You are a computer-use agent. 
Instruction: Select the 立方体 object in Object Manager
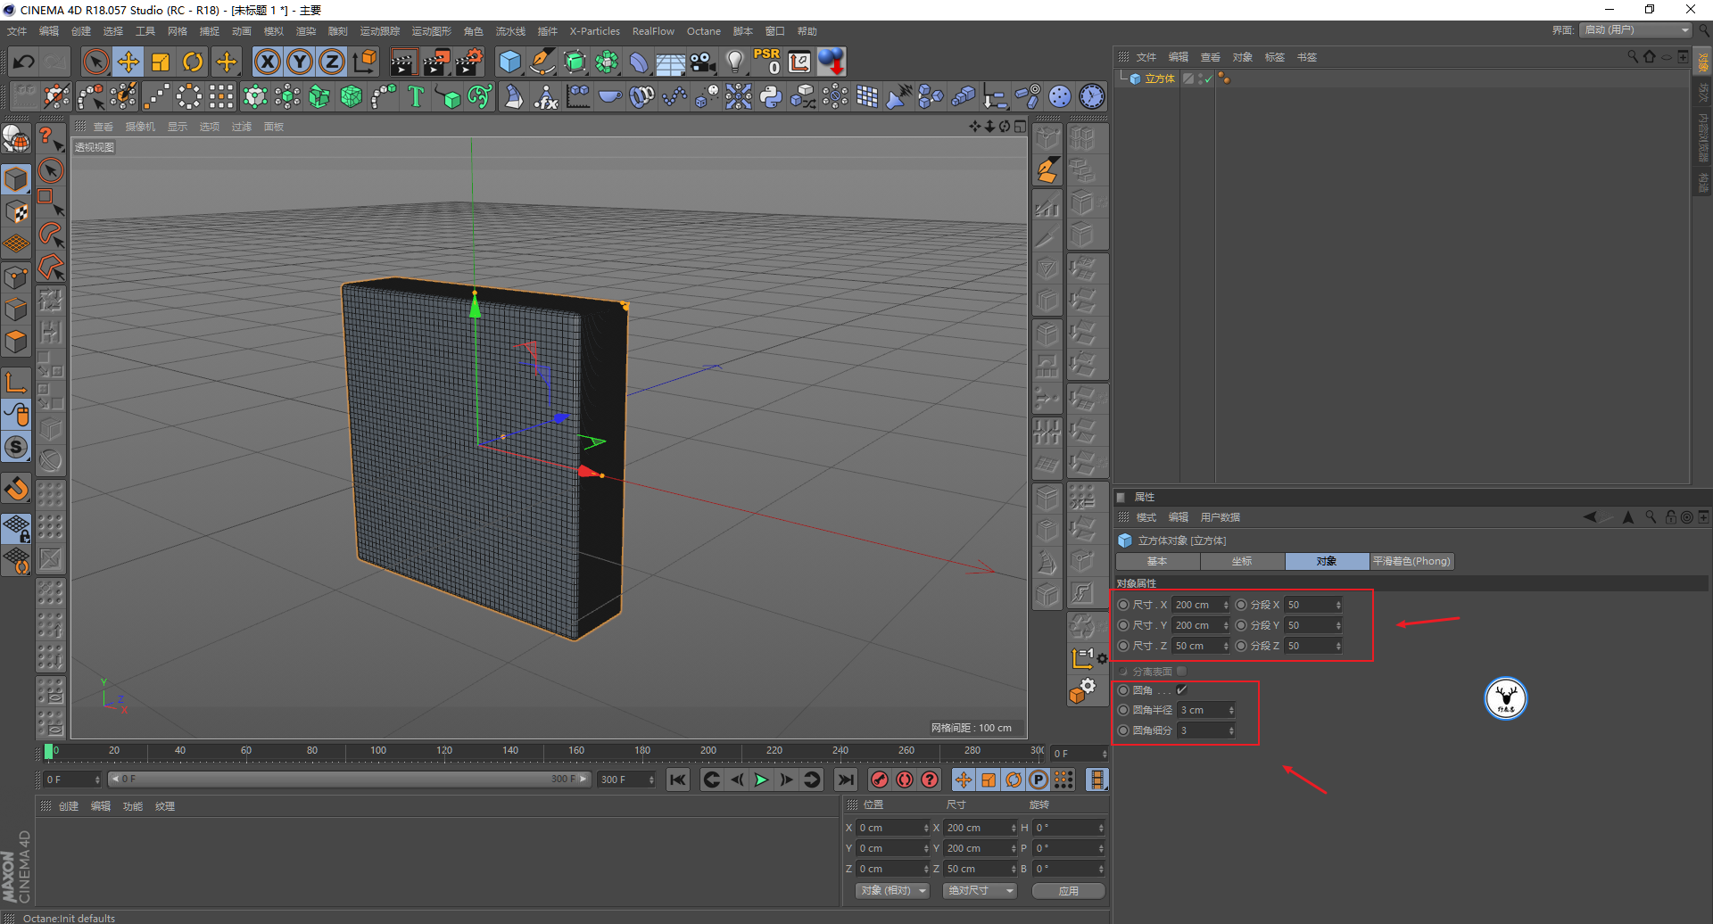click(x=1159, y=78)
